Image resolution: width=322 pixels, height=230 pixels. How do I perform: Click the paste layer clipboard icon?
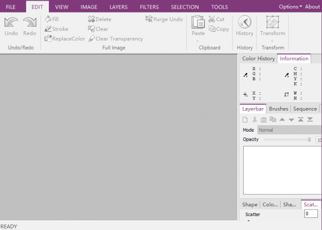click(x=264, y=120)
